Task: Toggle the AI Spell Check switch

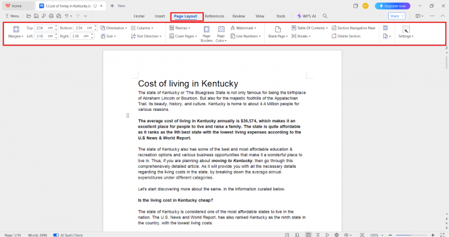Action: tap(56, 235)
